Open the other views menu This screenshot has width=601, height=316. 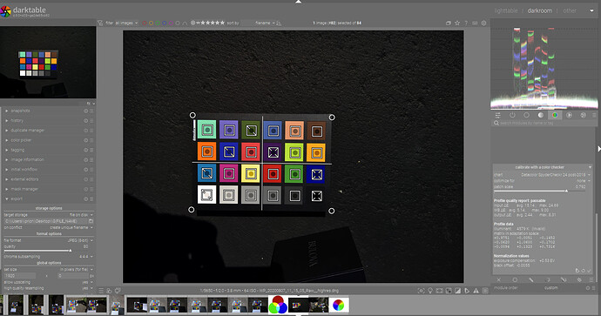[570, 10]
